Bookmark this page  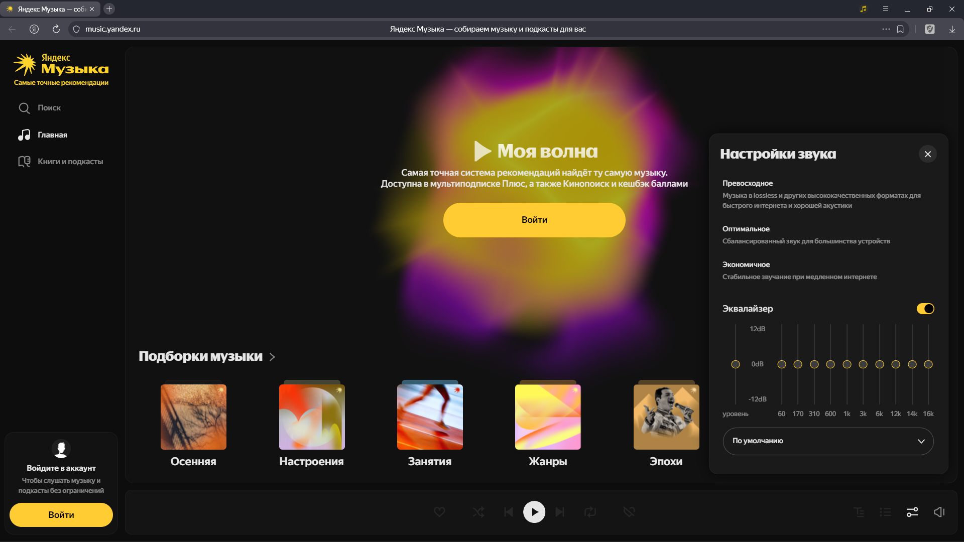(x=900, y=29)
